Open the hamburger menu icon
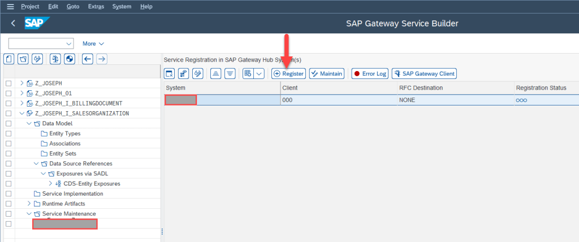 [x=10, y=7]
